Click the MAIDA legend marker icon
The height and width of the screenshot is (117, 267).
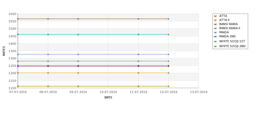point(216,32)
